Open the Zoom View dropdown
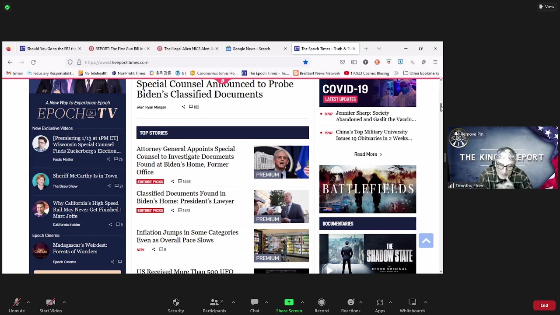560x315 pixels. click(546, 7)
